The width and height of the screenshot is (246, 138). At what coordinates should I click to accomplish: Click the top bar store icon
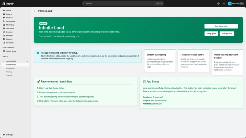pyautogui.click(x=218, y=4)
